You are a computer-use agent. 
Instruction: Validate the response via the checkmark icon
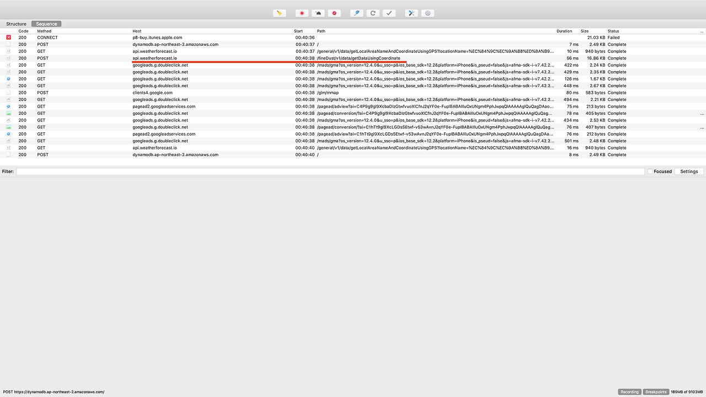389,13
